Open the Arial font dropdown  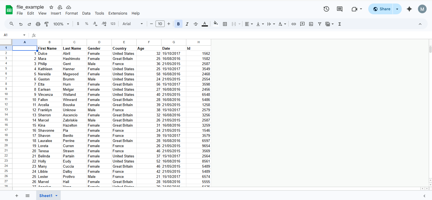point(133,24)
